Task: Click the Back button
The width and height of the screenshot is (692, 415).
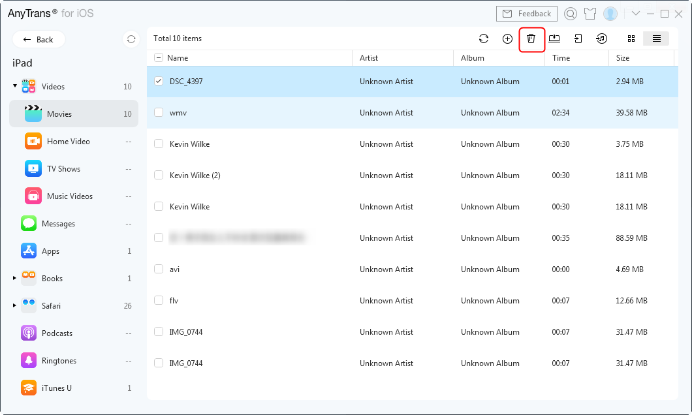Action: point(39,39)
